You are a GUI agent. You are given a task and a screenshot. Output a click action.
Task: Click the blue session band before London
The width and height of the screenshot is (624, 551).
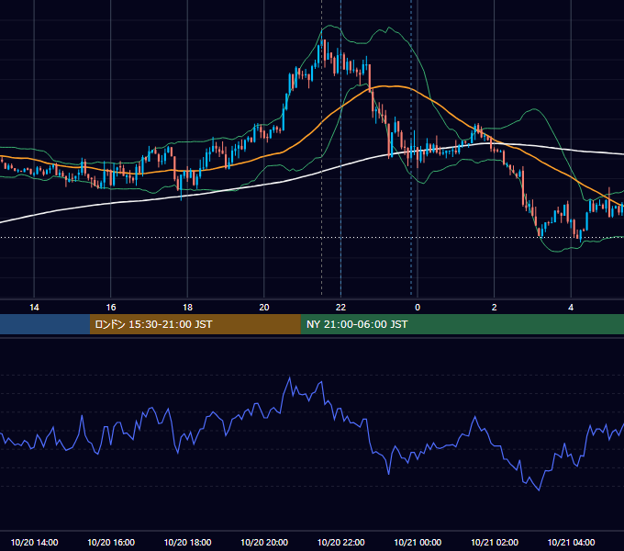[x=45, y=324]
